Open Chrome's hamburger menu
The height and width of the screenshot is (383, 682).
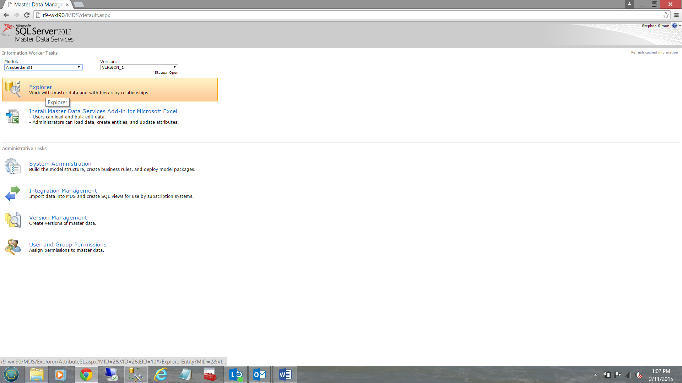pyautogui.click(x=676, y=15)
